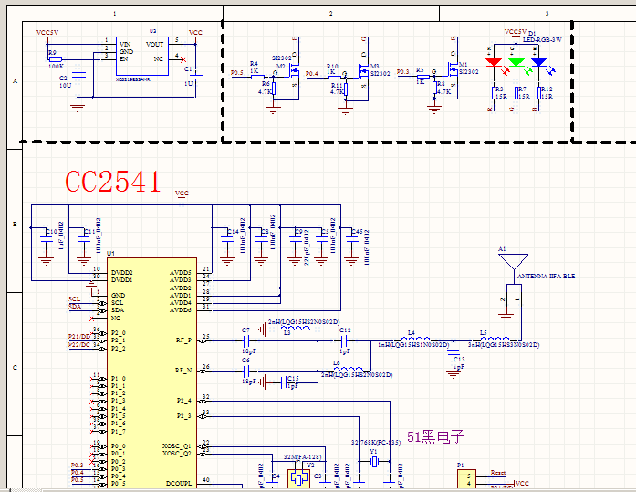The height and width of the screenshot is (492, 636).
Task: Select the M1 SI2302 MOSFET symbol
Action: (x=453, y=70)
